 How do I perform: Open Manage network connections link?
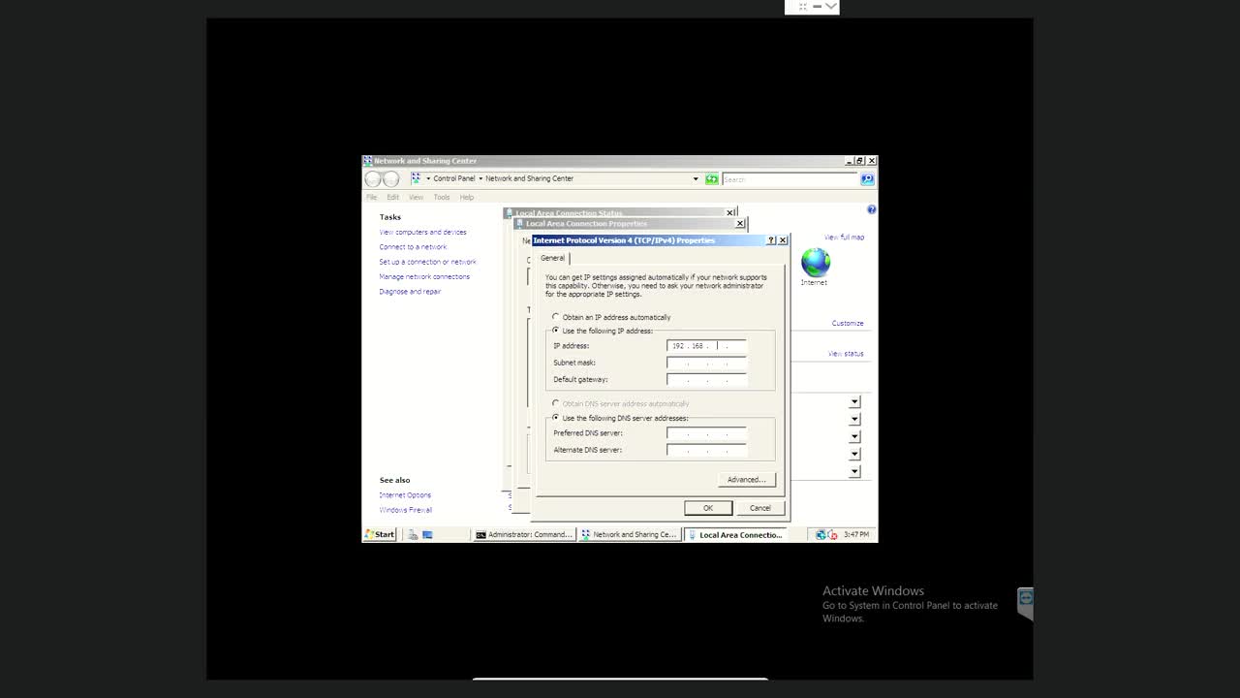click(x=424, y=276)
